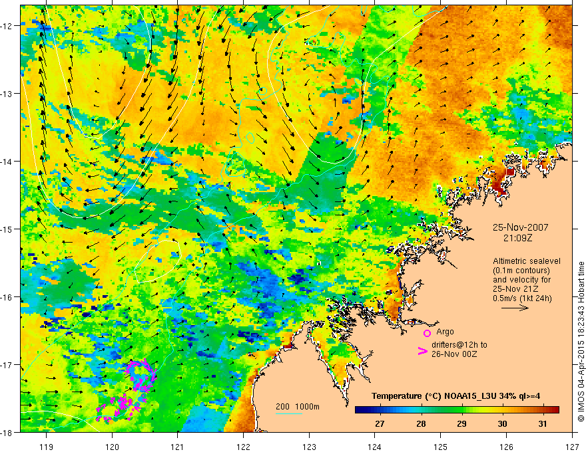The image size is (586, 452).
Task: Click longitude axis label 120
Action: point(112,447)
